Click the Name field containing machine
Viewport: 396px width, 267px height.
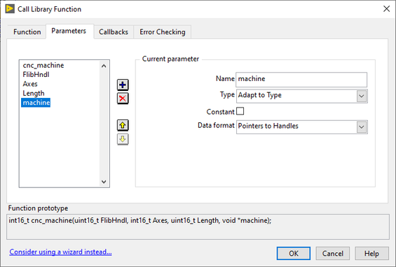(x=301, y=80)
